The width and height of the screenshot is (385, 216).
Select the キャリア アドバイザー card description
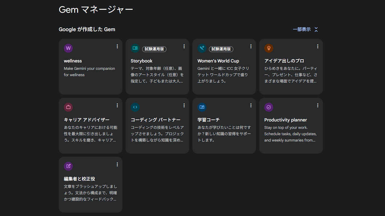(90, 134)
